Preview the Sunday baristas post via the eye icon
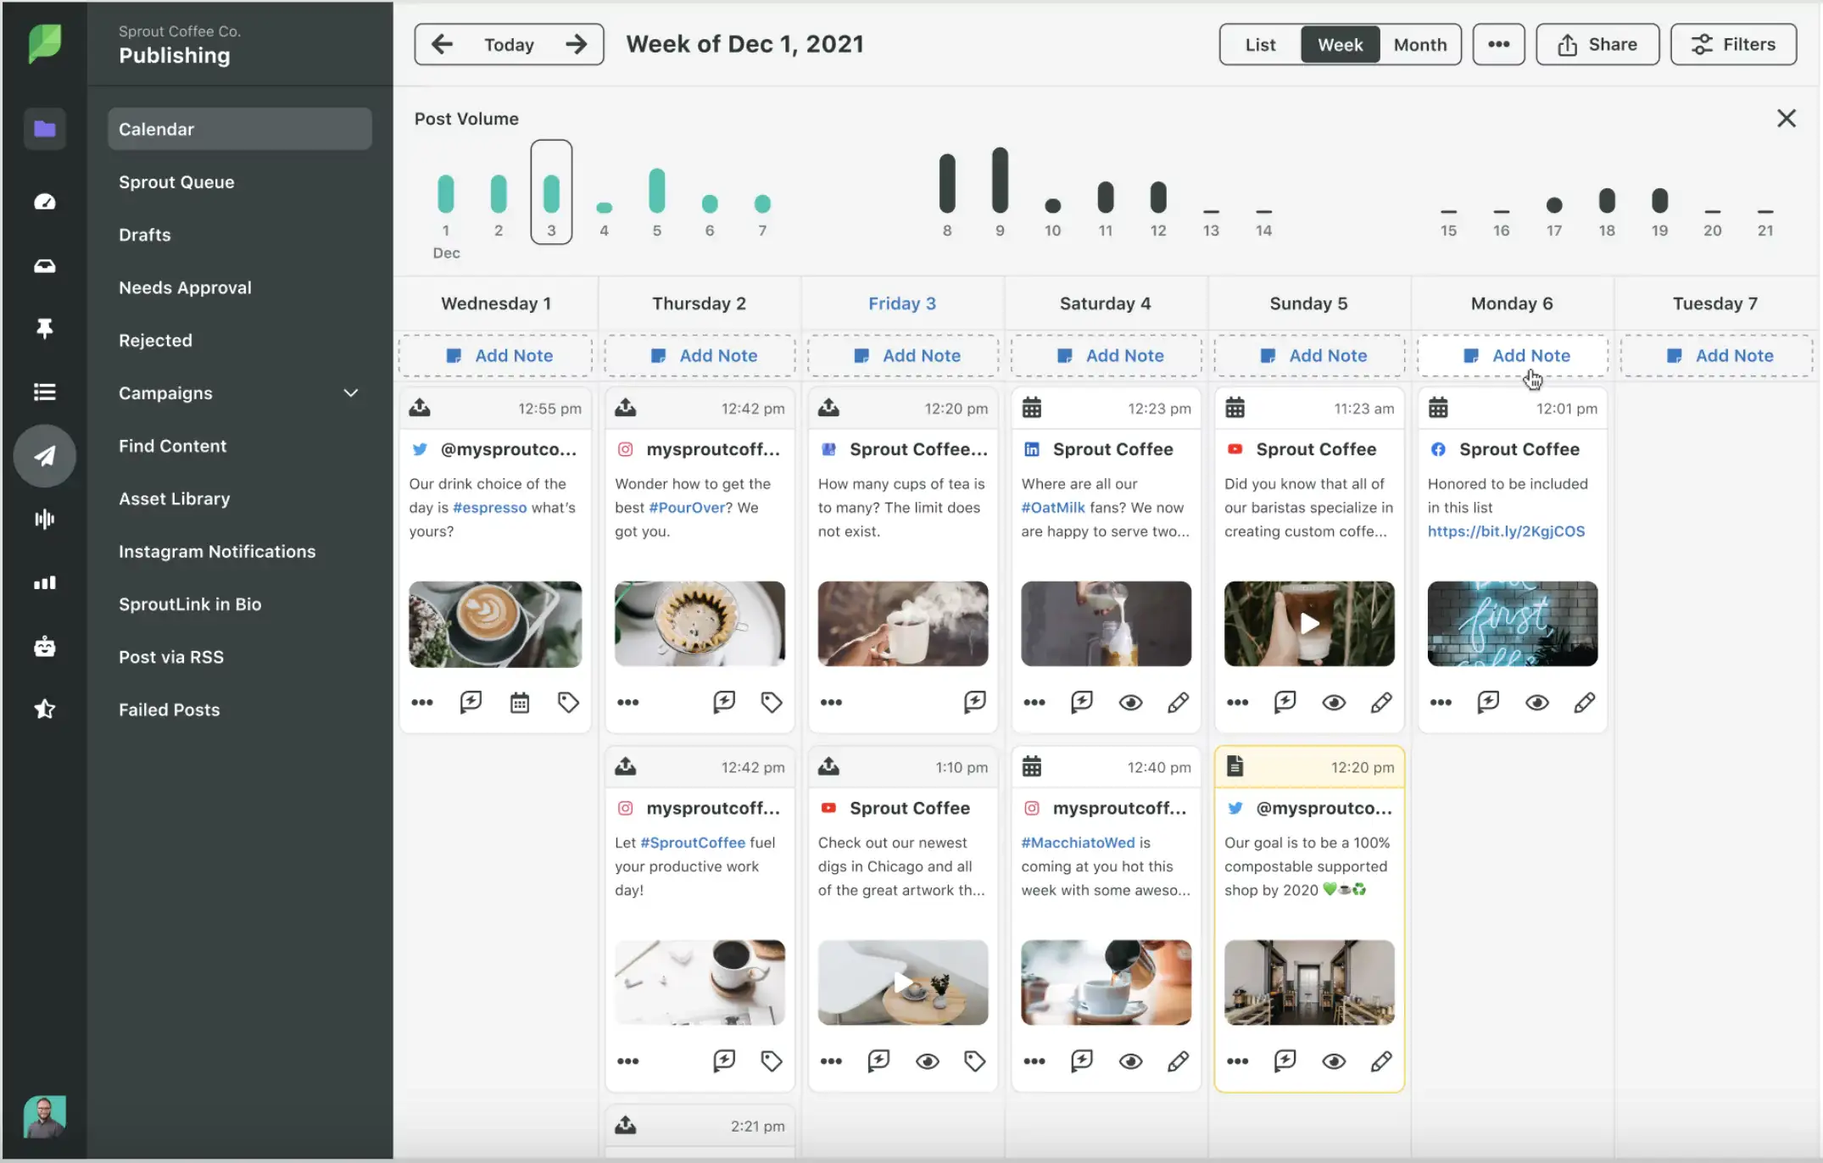 point(1334,702)
